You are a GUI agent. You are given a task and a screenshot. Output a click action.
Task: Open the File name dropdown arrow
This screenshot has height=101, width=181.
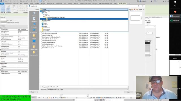[x=128, y=87]
